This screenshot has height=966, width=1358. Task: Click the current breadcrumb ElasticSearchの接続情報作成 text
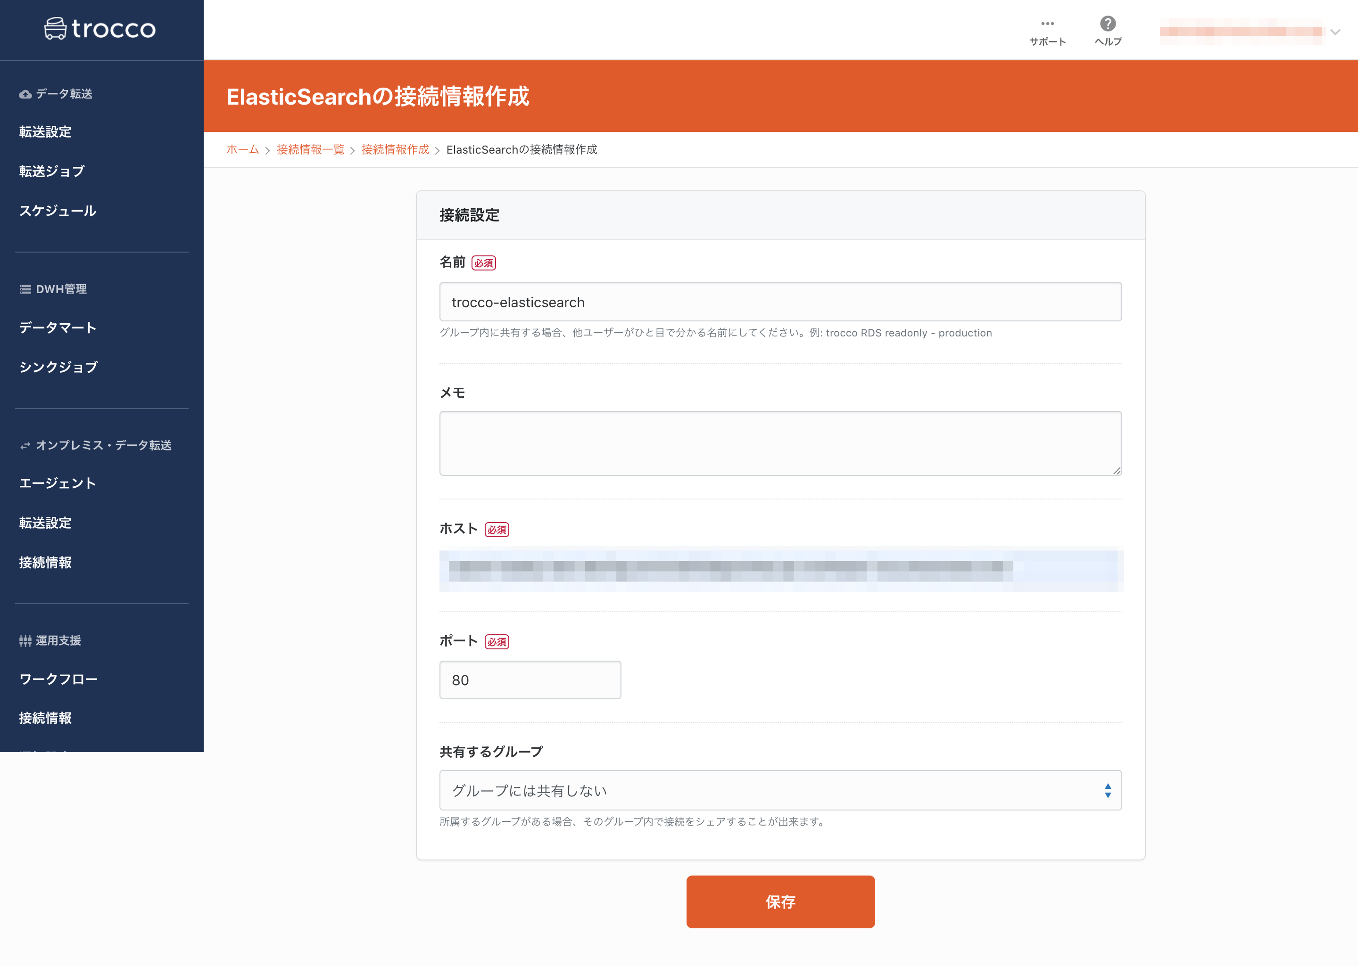522,150
